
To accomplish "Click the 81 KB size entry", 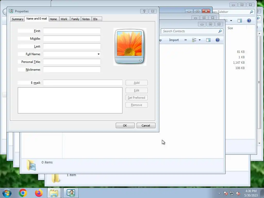I will pyautogui.click(x=241, y=52).
